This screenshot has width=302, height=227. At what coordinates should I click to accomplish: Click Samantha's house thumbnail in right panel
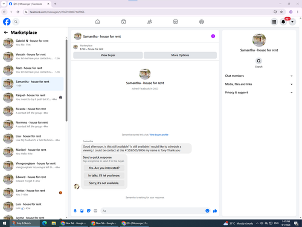point(259,40)
